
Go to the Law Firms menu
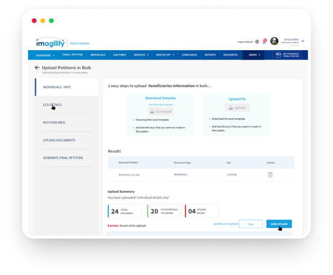(x=119, y=55)
